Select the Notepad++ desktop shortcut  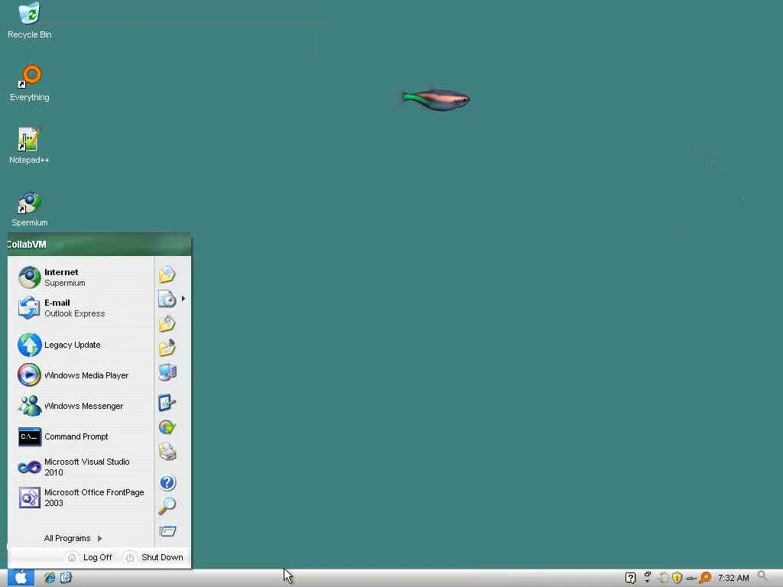click(x=29, y=146)
